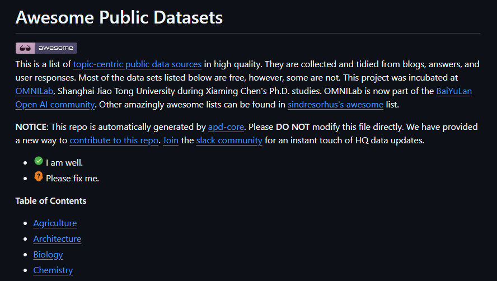This screenshot has width=497, height=281.
Task: Click the 'Please fix me.' list item text
Action: click(72, 179)
